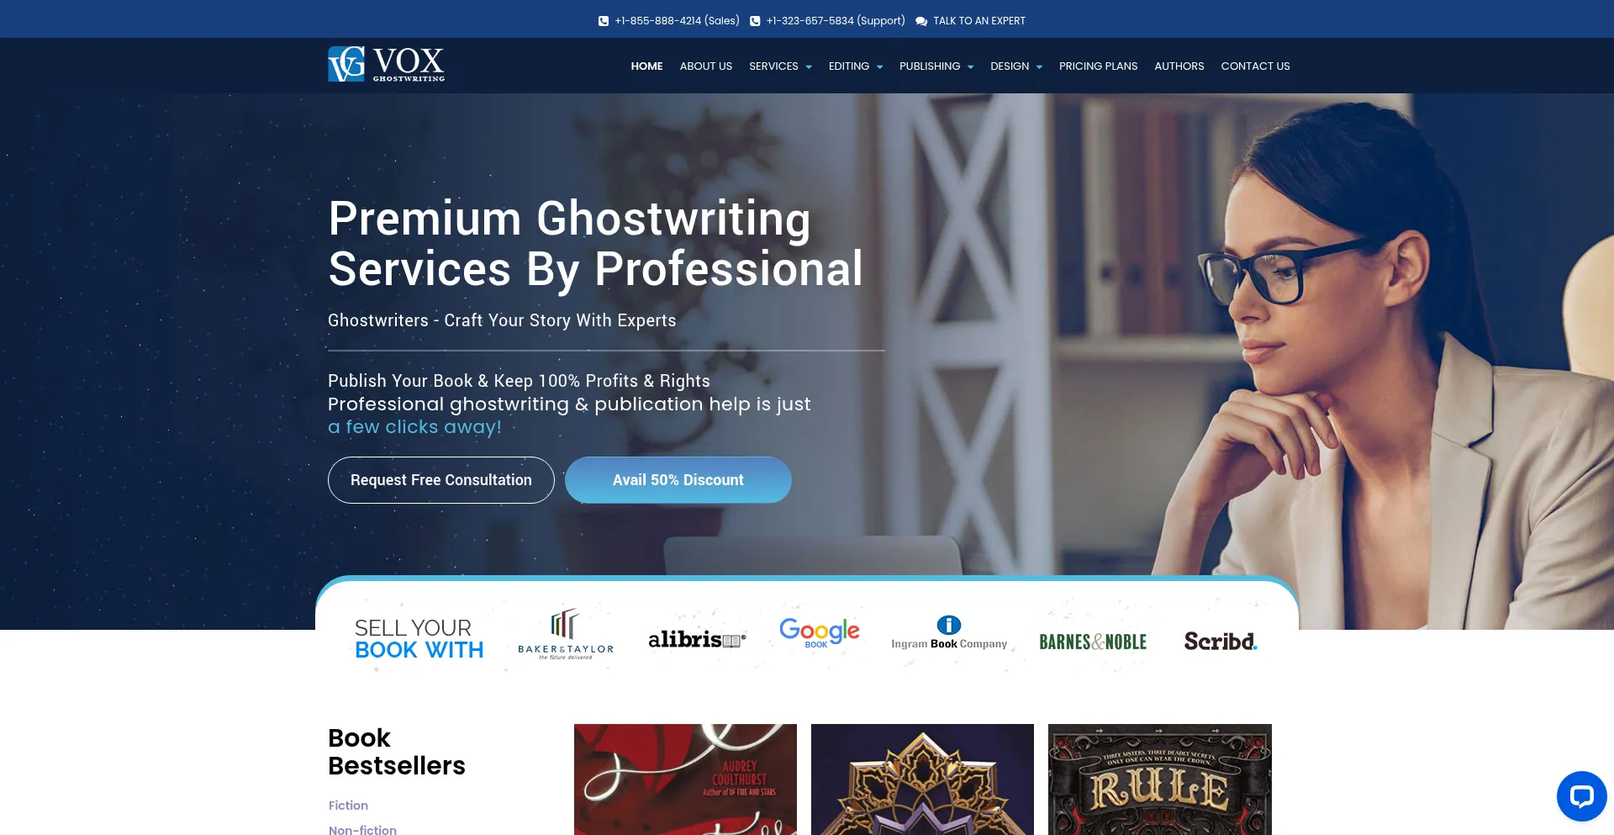Screen dimensions: 1614x835
Task: Click the Barnes & Noble logo
Action: coord(1093,642)
